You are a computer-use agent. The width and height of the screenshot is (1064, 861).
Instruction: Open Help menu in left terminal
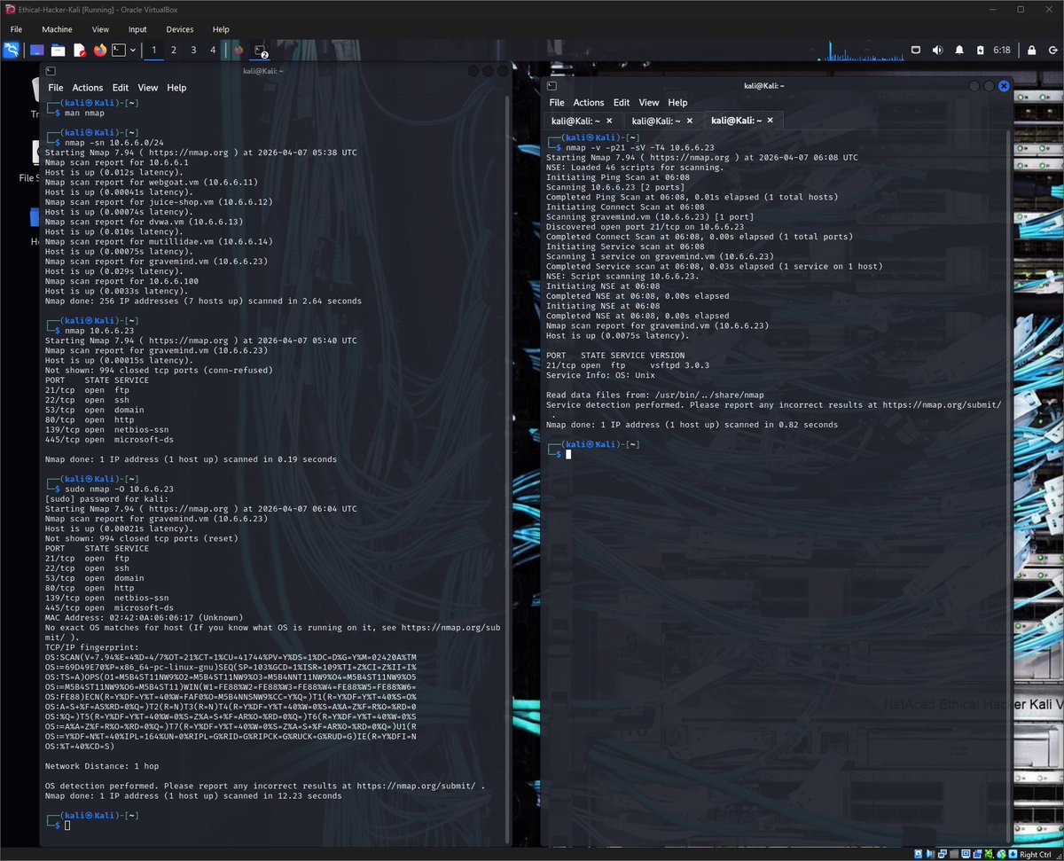(177, 88)
